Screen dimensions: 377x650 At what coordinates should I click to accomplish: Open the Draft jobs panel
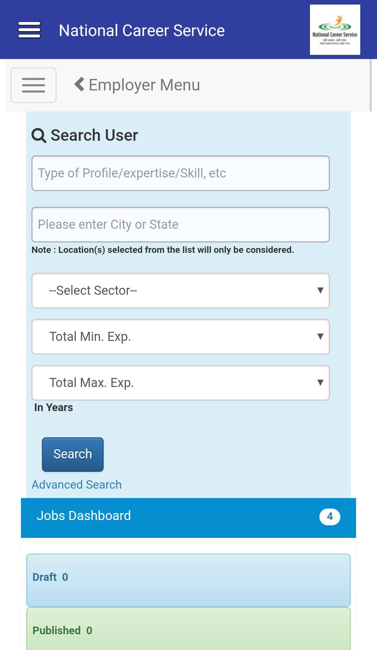(188, 580)
